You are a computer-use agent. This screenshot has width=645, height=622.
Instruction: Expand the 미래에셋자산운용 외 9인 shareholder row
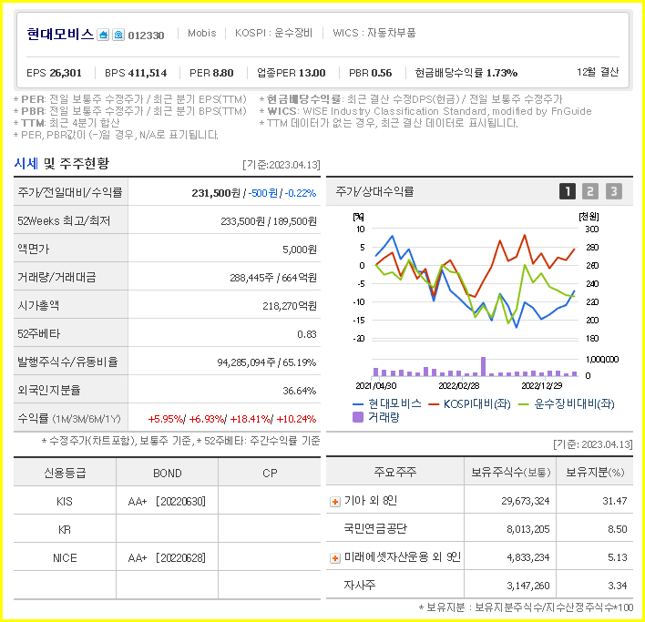(x=335, y=558)
